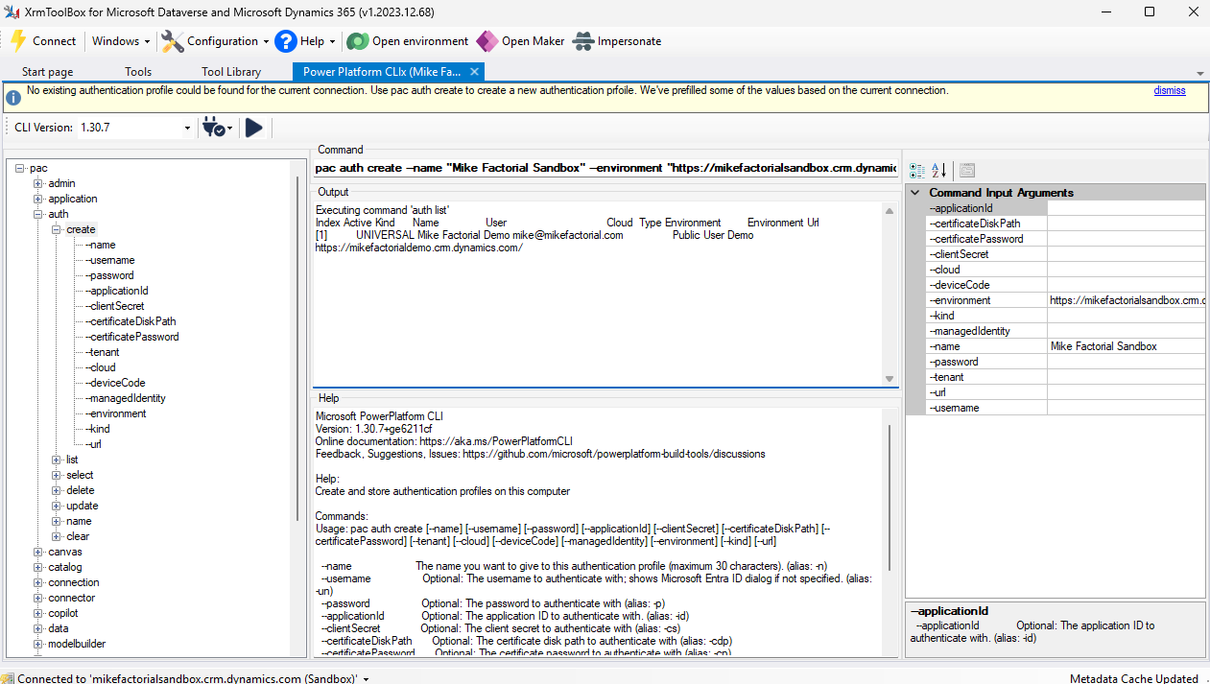The image size is (1210, 684).
Task: Switch property grid to categorized view
Action: (x=916, y=170)
